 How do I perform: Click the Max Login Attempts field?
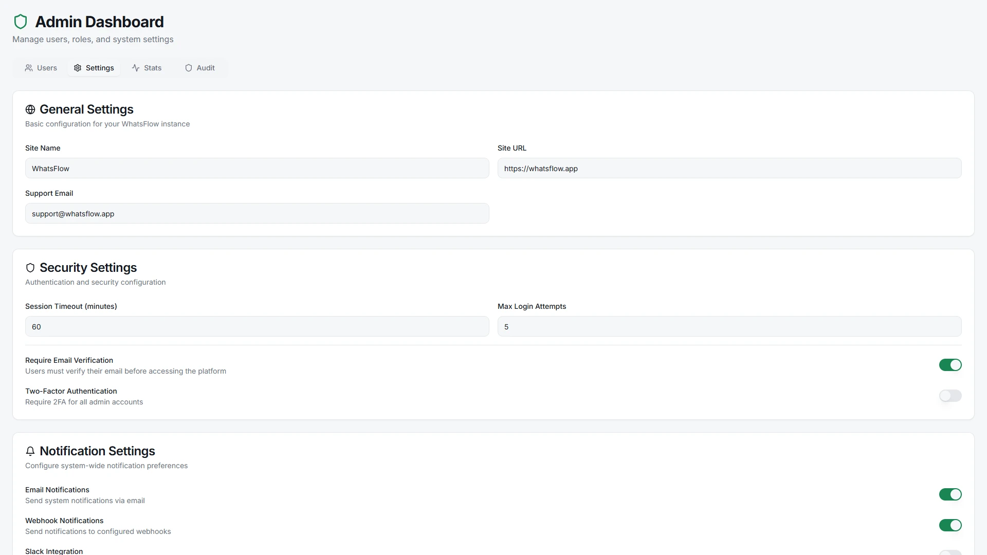(x=729, y=326)
